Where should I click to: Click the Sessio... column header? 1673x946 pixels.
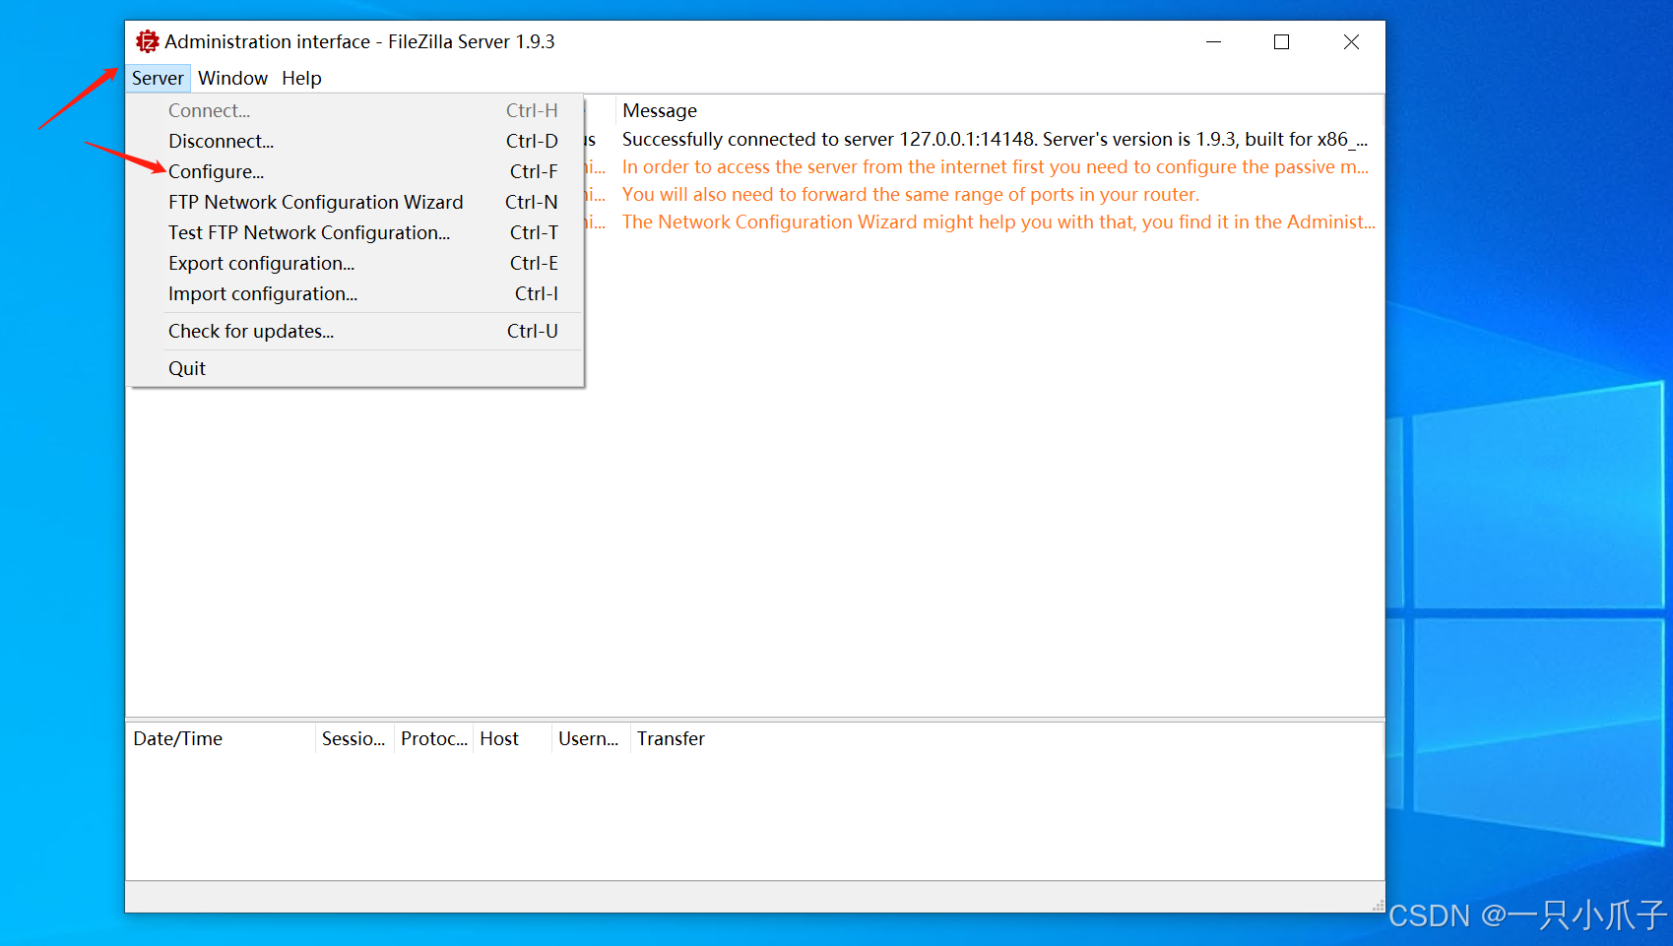354,738
